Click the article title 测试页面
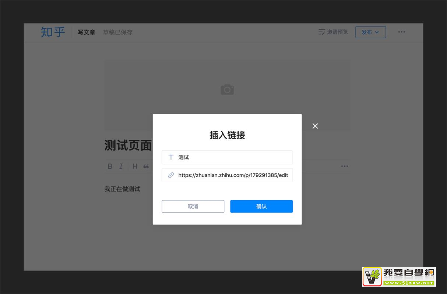Image resolution: width=447 pixels, height=294 pixels. pyautogui.click(x=128, y=146)
